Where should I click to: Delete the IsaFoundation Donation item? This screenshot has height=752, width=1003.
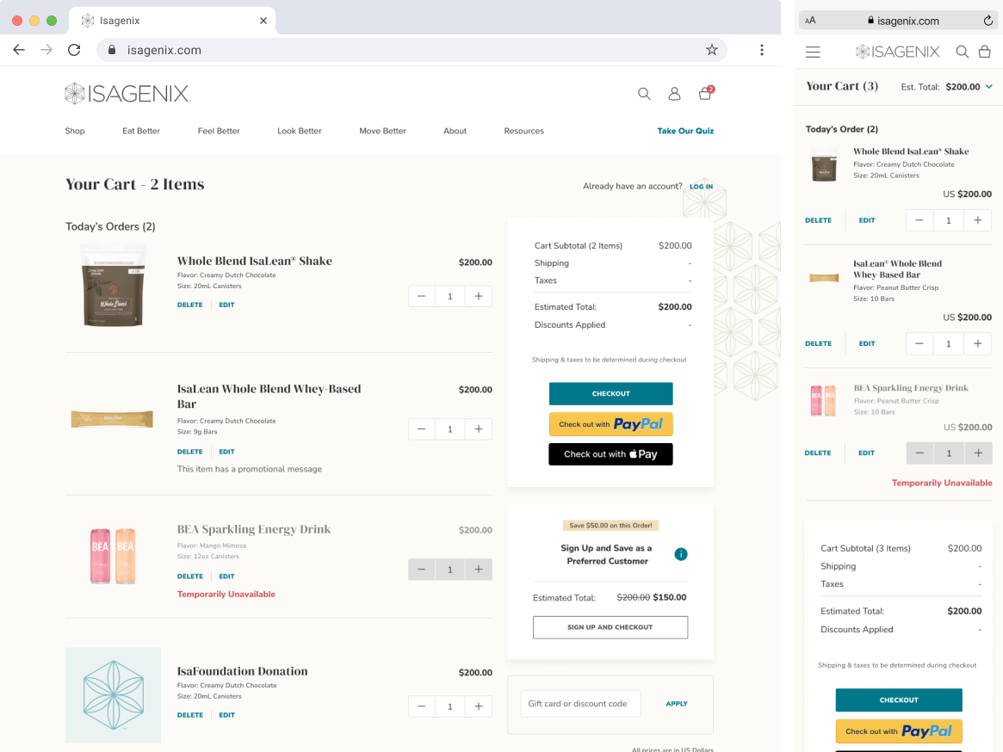click(190, 715)
